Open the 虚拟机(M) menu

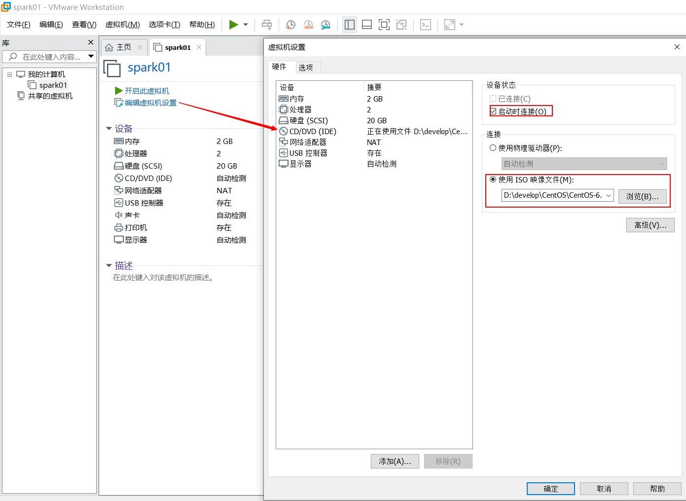pos(123,25)
